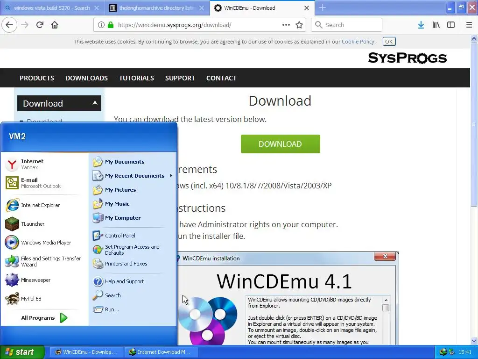Open the Cookie Policy link
The width and height of the screenshot is (478, 359).
pyautogui.click(x=358, y=42)
